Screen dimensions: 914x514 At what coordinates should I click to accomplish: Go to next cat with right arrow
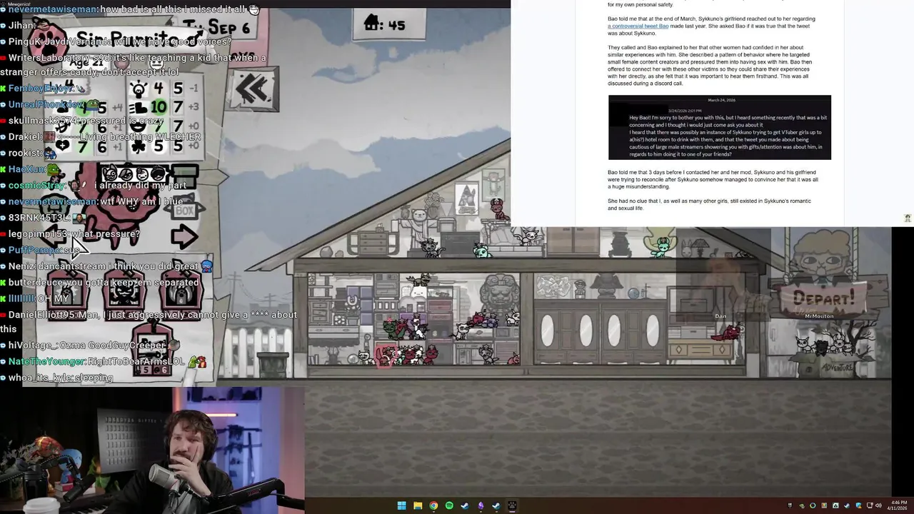tap(184, 236)
